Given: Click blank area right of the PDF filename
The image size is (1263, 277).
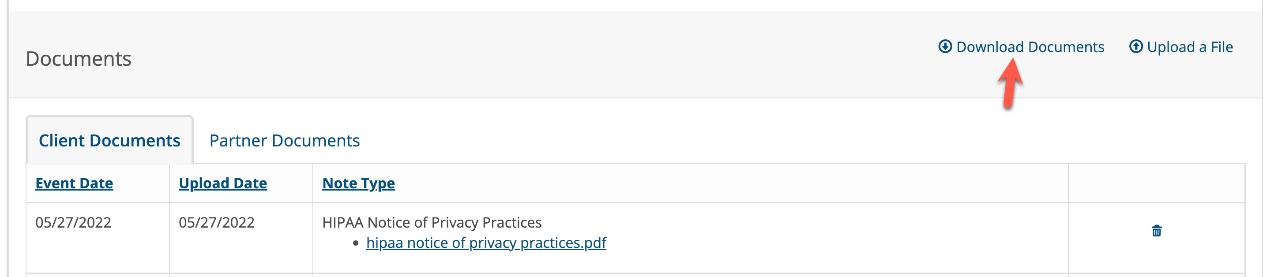Looking at the screenshot, I should (834, 243).
